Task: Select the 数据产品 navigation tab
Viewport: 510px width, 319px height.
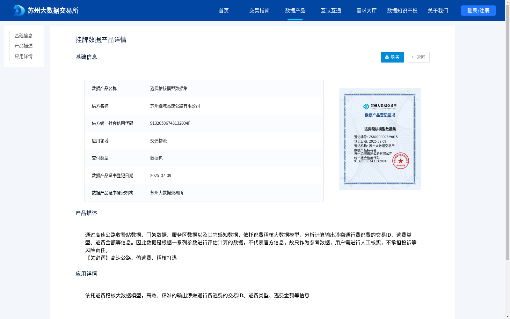Action: point(295,11)
